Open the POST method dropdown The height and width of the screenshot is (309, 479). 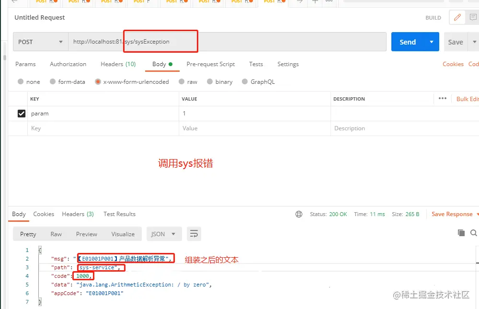coord(41,42)
